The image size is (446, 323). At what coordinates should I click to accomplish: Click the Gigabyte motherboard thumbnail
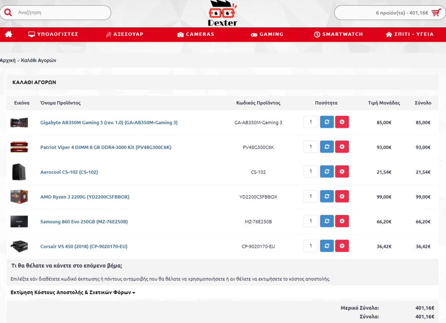pyautogui.click(x=19, y=122)
